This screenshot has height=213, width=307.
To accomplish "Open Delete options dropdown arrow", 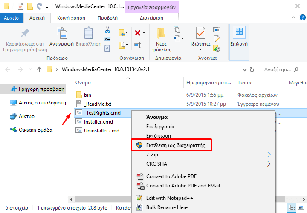I will point(144,33).
